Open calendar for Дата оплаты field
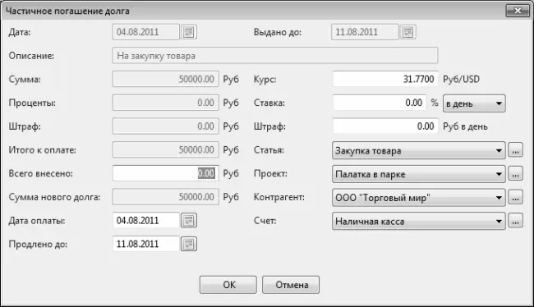Image resolution: width=534 pixels, height=307 pixels. [189, 221]
